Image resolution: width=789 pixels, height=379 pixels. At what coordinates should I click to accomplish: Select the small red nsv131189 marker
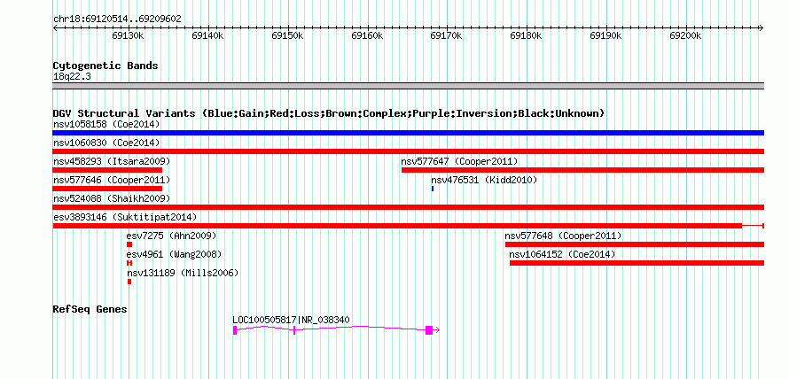click(x=129, y=282)
